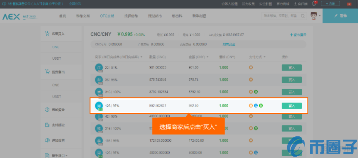This screenshot has width=358, height=158.
Task: Switch to the OTC交易 nav tab
Action: point(107,16)
